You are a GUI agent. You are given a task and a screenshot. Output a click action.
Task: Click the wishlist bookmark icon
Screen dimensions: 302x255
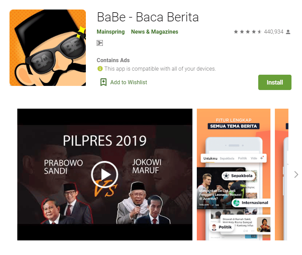coord(103,82)
